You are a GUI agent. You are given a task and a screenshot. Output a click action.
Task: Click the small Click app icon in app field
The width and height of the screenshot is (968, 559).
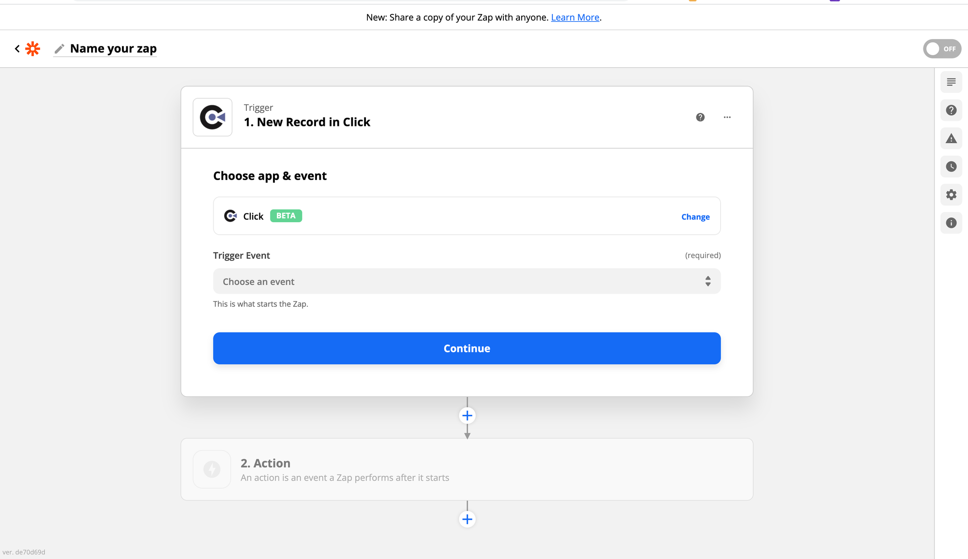pyautogui.click(x=230, y=216)
